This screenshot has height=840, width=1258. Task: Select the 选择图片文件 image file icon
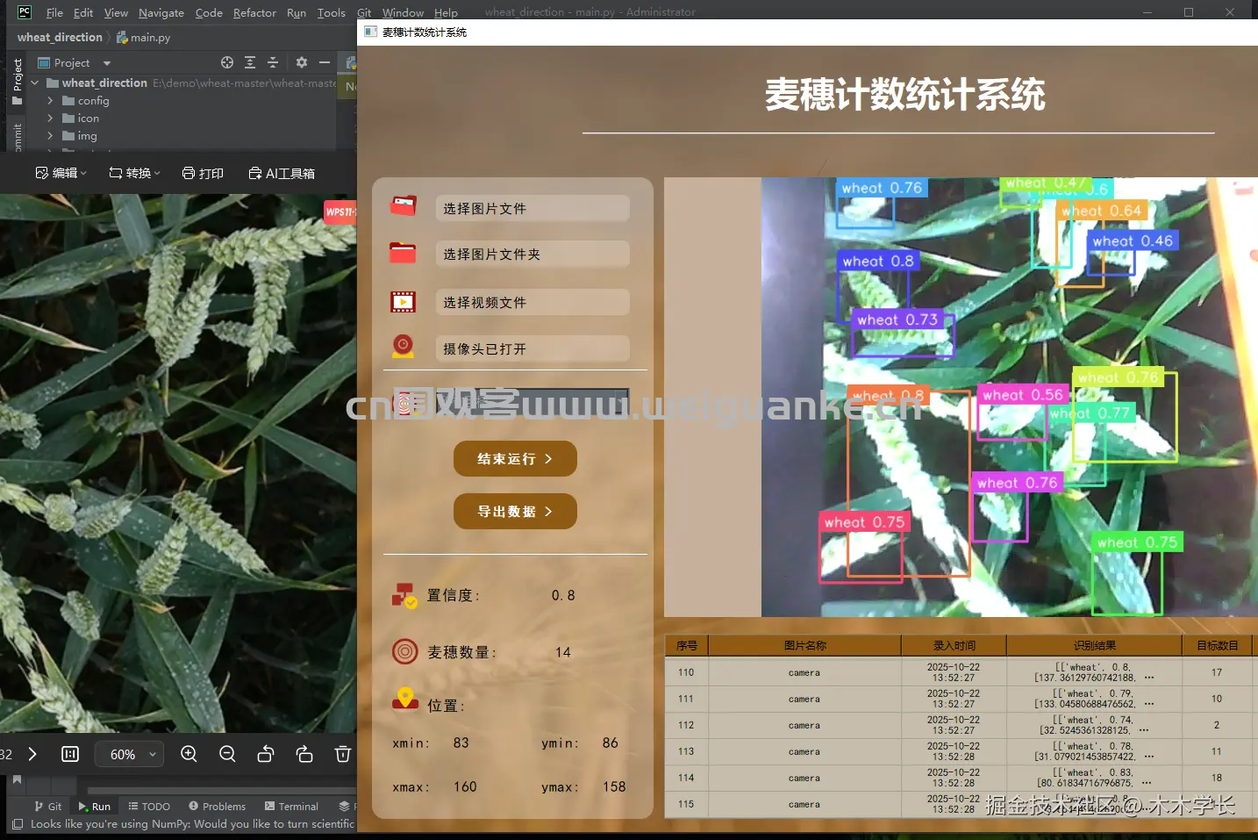point(403,205)
